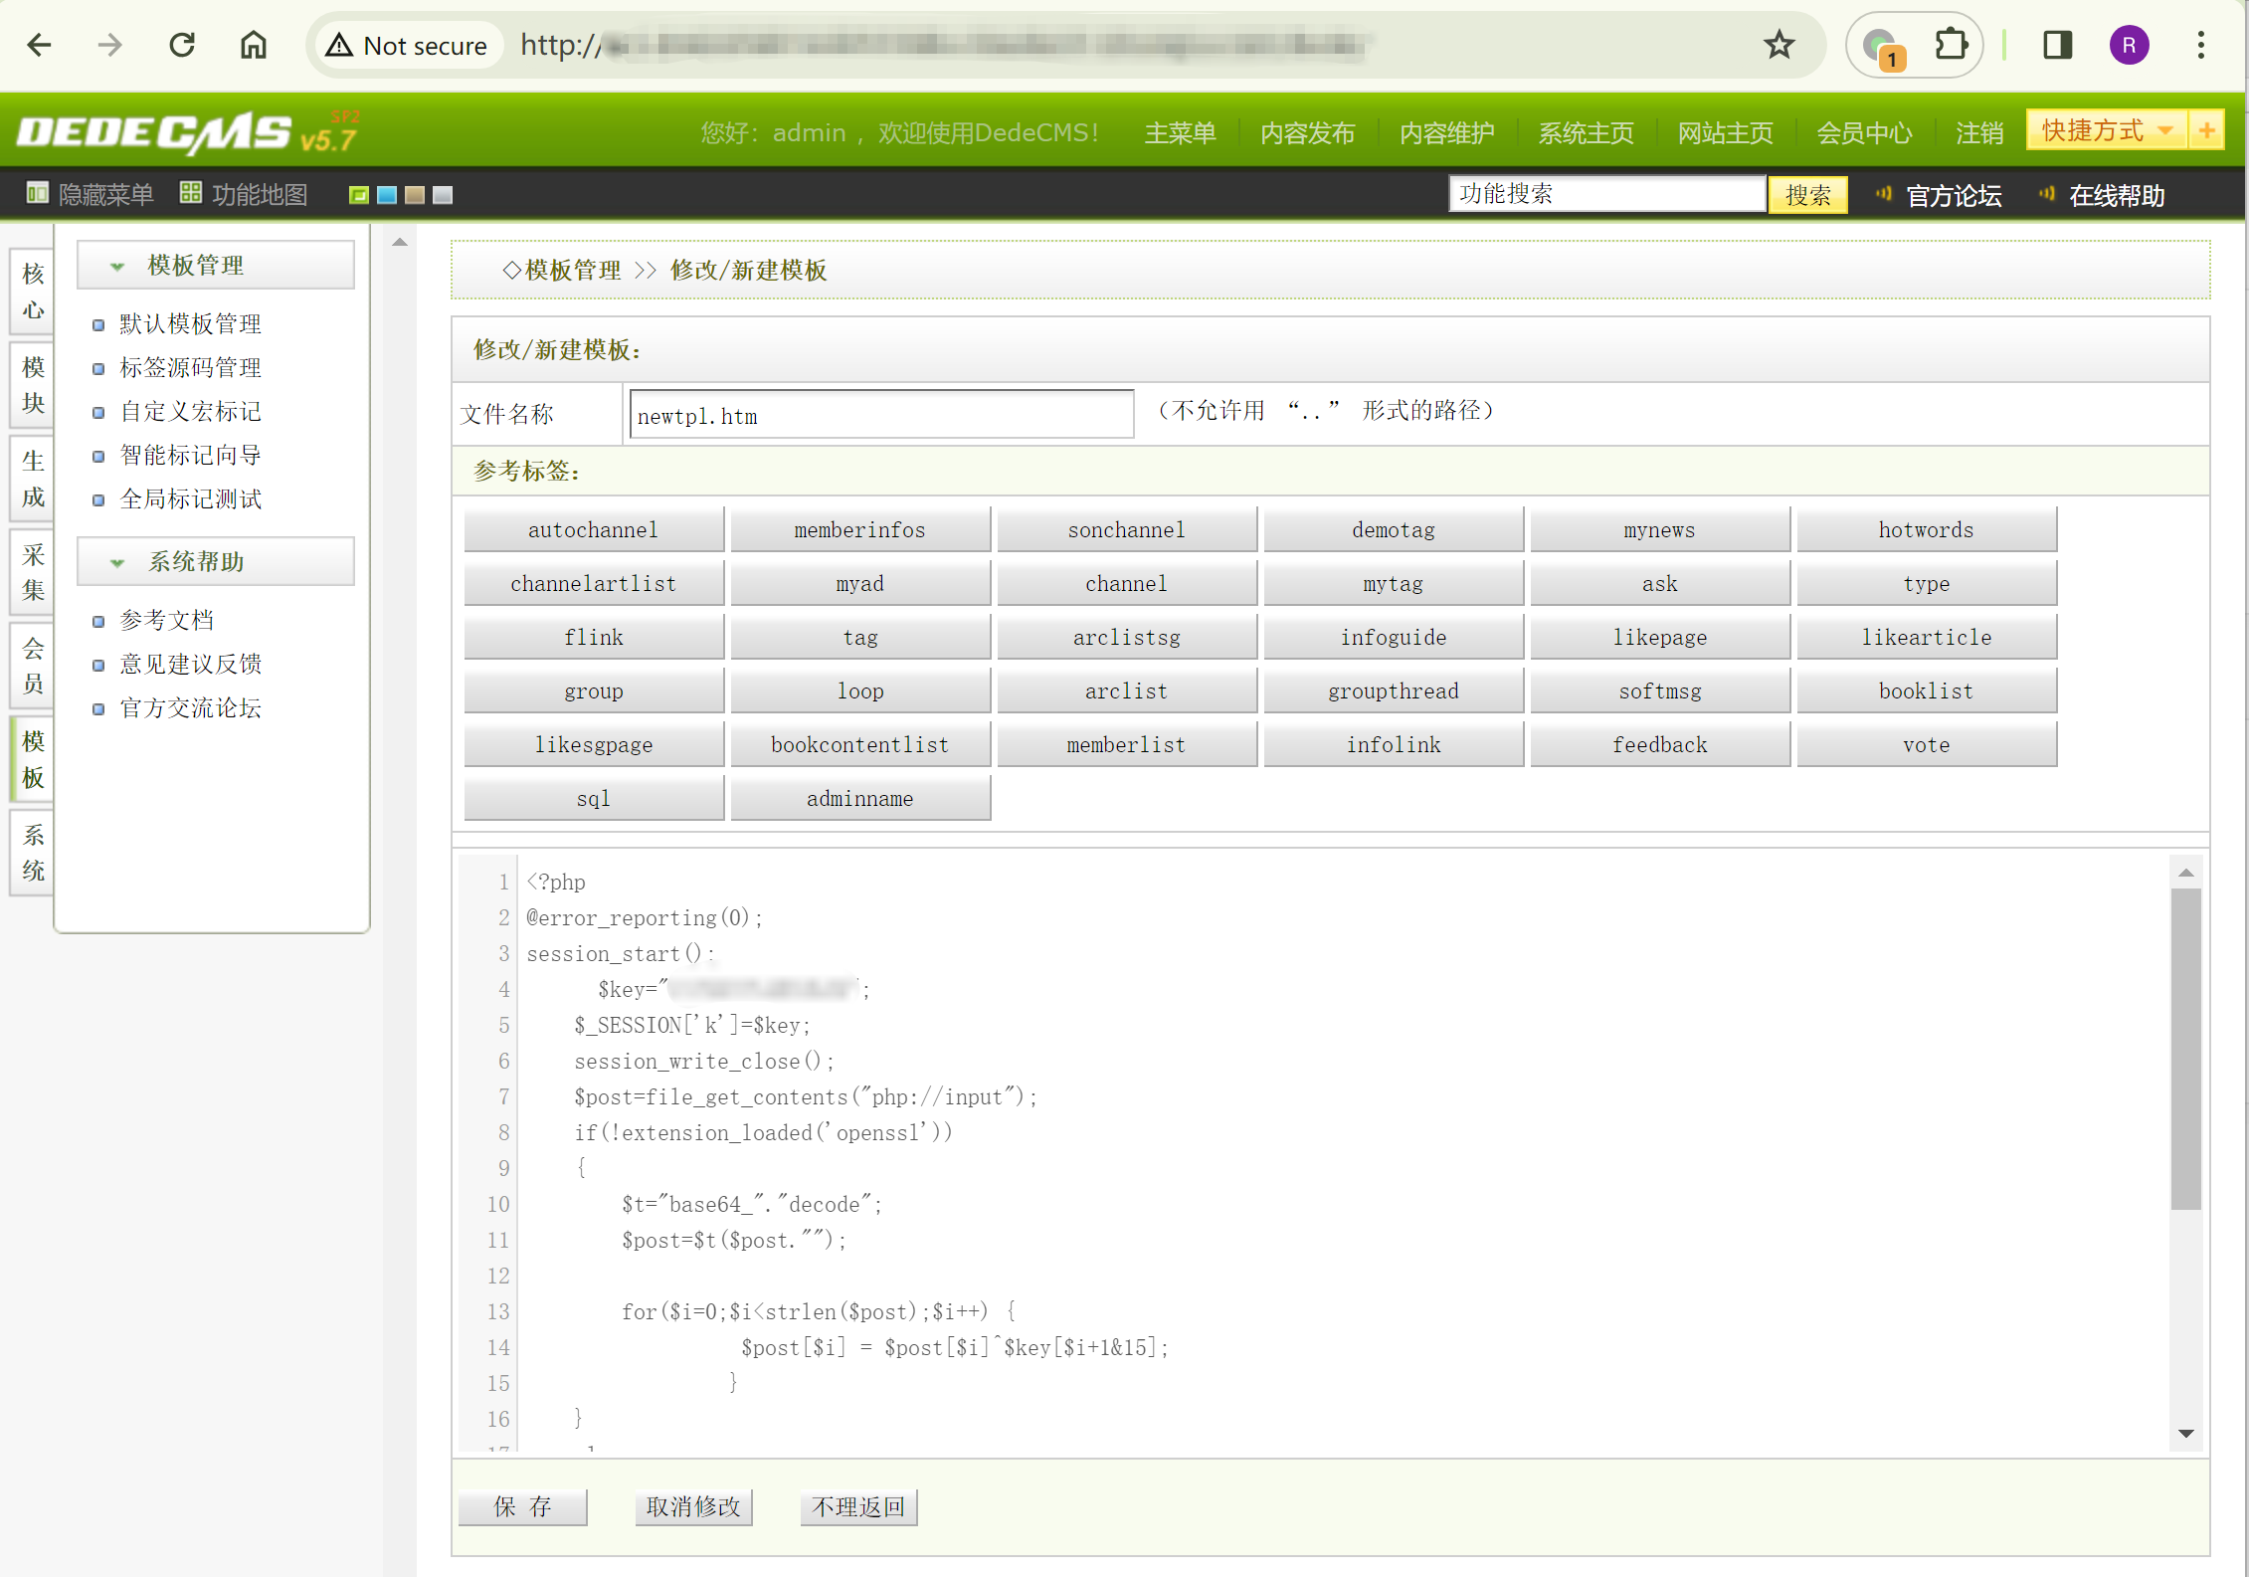Select the green theme color swatch
Viewport: 2249px width, 1577px height.
359,195
